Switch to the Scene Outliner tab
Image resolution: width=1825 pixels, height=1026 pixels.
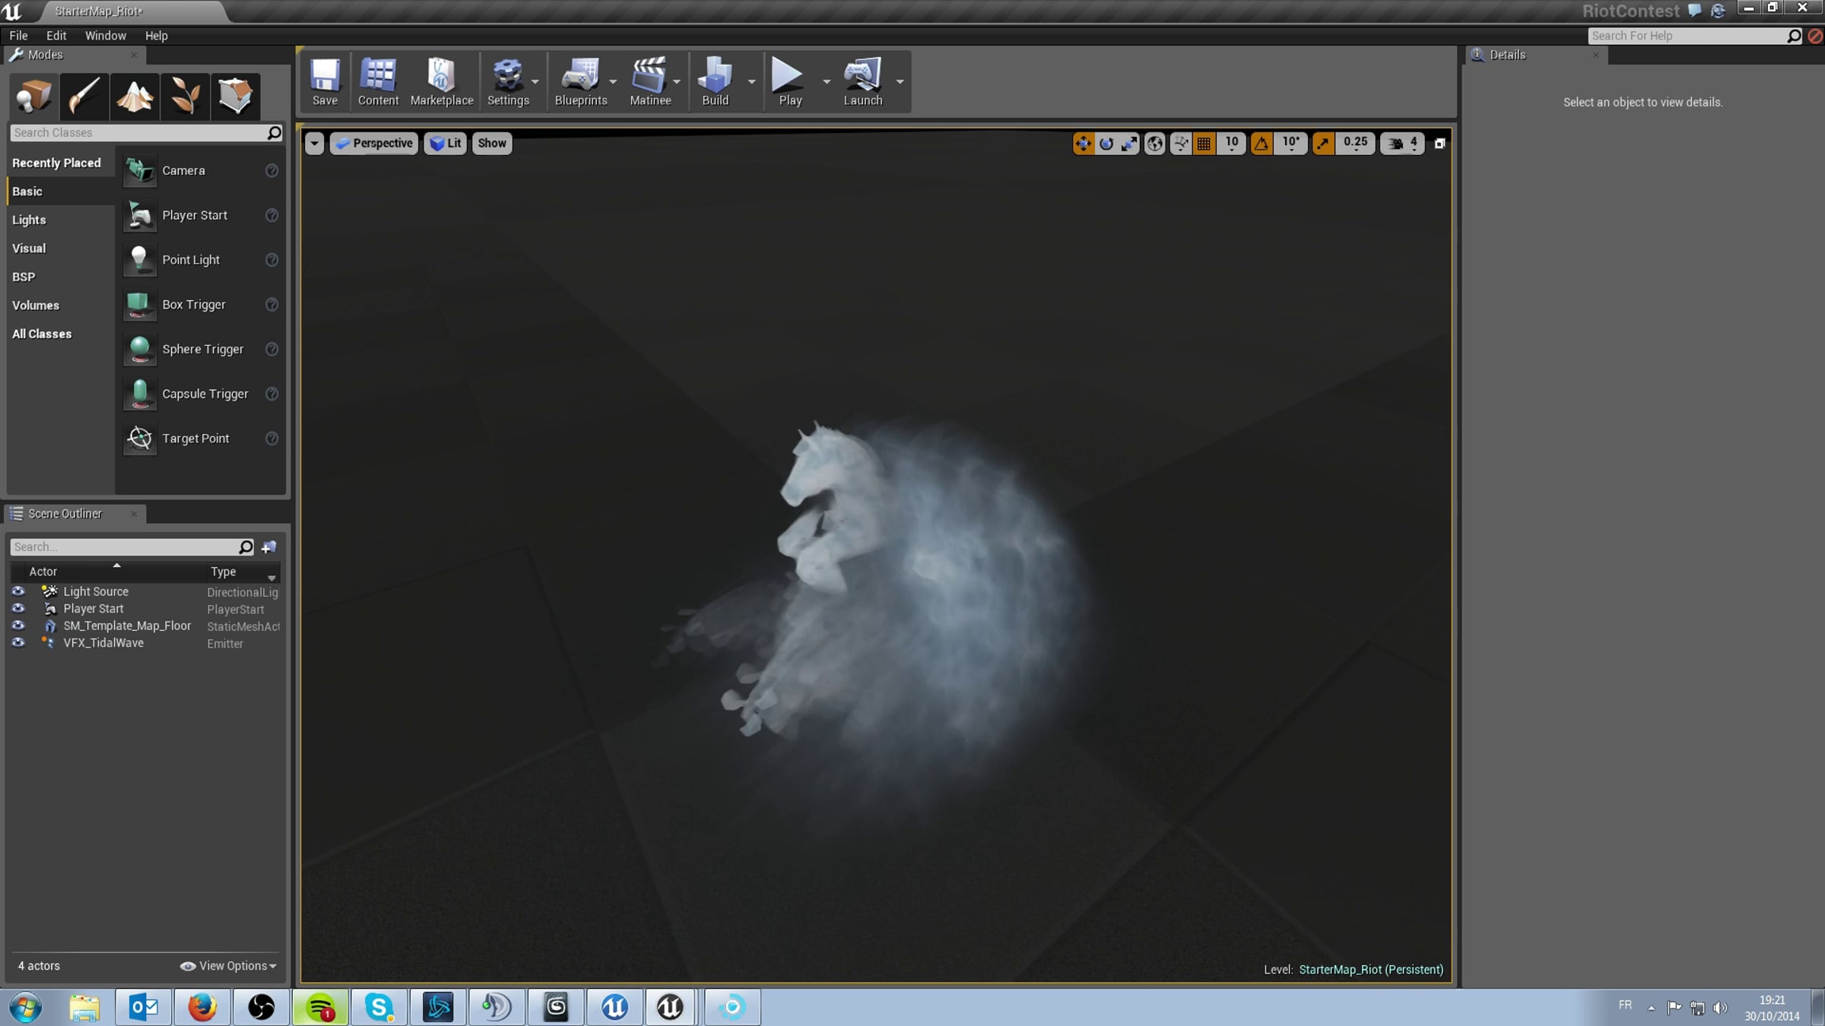[75, 514]
